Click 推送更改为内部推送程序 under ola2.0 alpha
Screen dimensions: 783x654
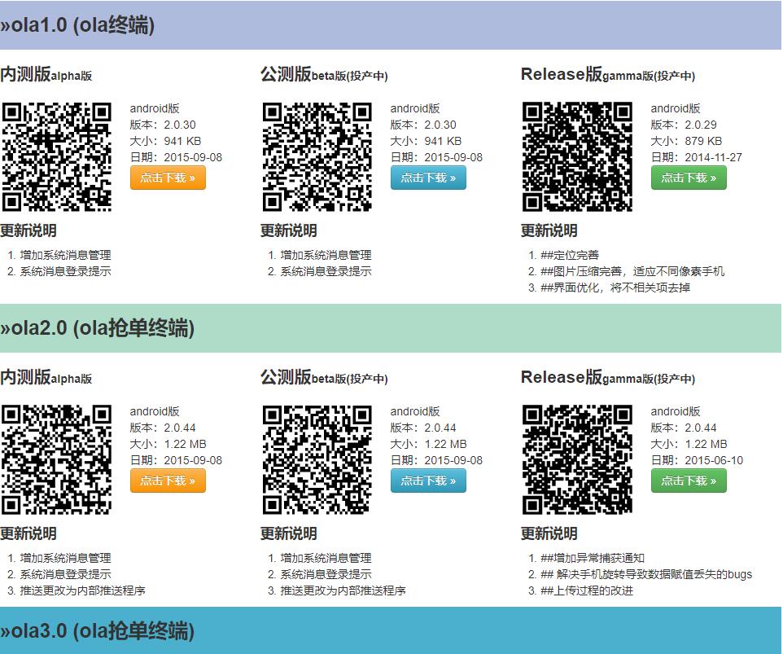(x=82, y=590)
